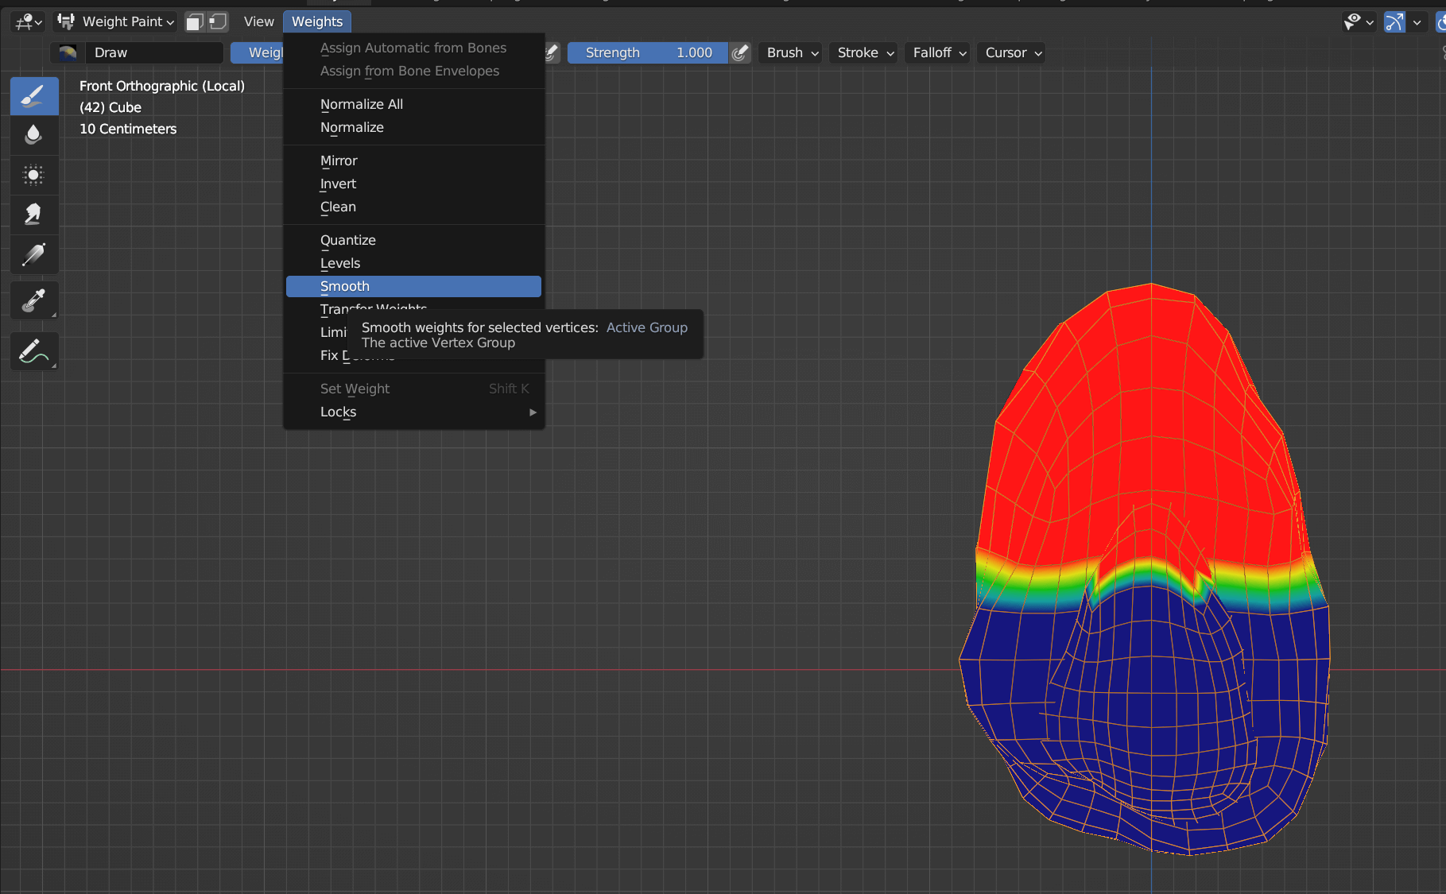Open selectability and visibility popover

[x=1358, y=21]
